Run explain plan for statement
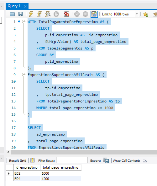This screenshot has height=186, width=157. tap(48, 14)
